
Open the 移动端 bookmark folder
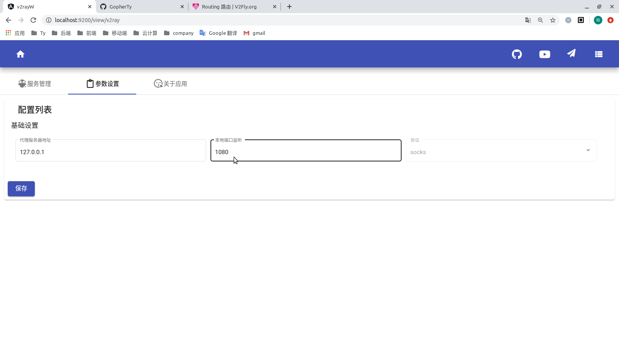click(x=115, y=33)
